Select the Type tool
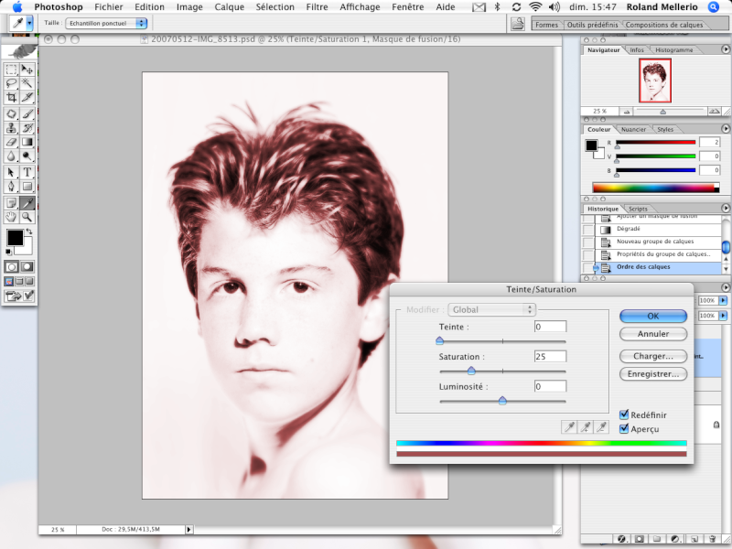The width and height of the screenshot is (732, 549). 27,172
